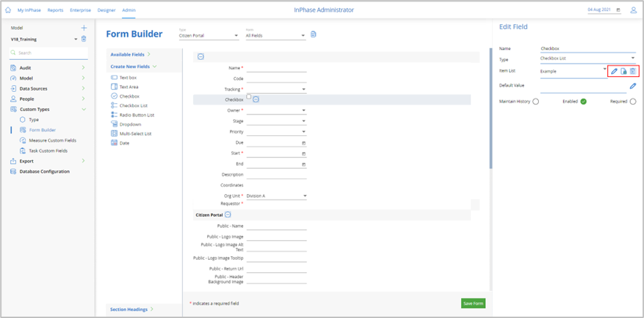Image resolution: width=644 pixels, height=318 pixels.
Task: Open the model selector V18_Training dropdown
Action: tap(43, 39)
